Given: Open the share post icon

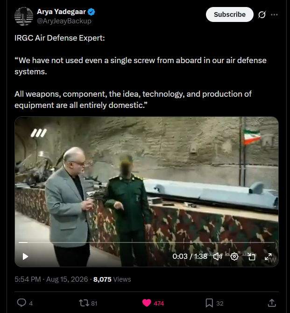Looking at the screenshot, I should coord(272,303).
